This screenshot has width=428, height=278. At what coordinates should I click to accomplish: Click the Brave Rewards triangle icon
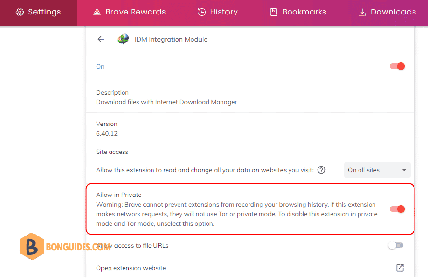97,12
